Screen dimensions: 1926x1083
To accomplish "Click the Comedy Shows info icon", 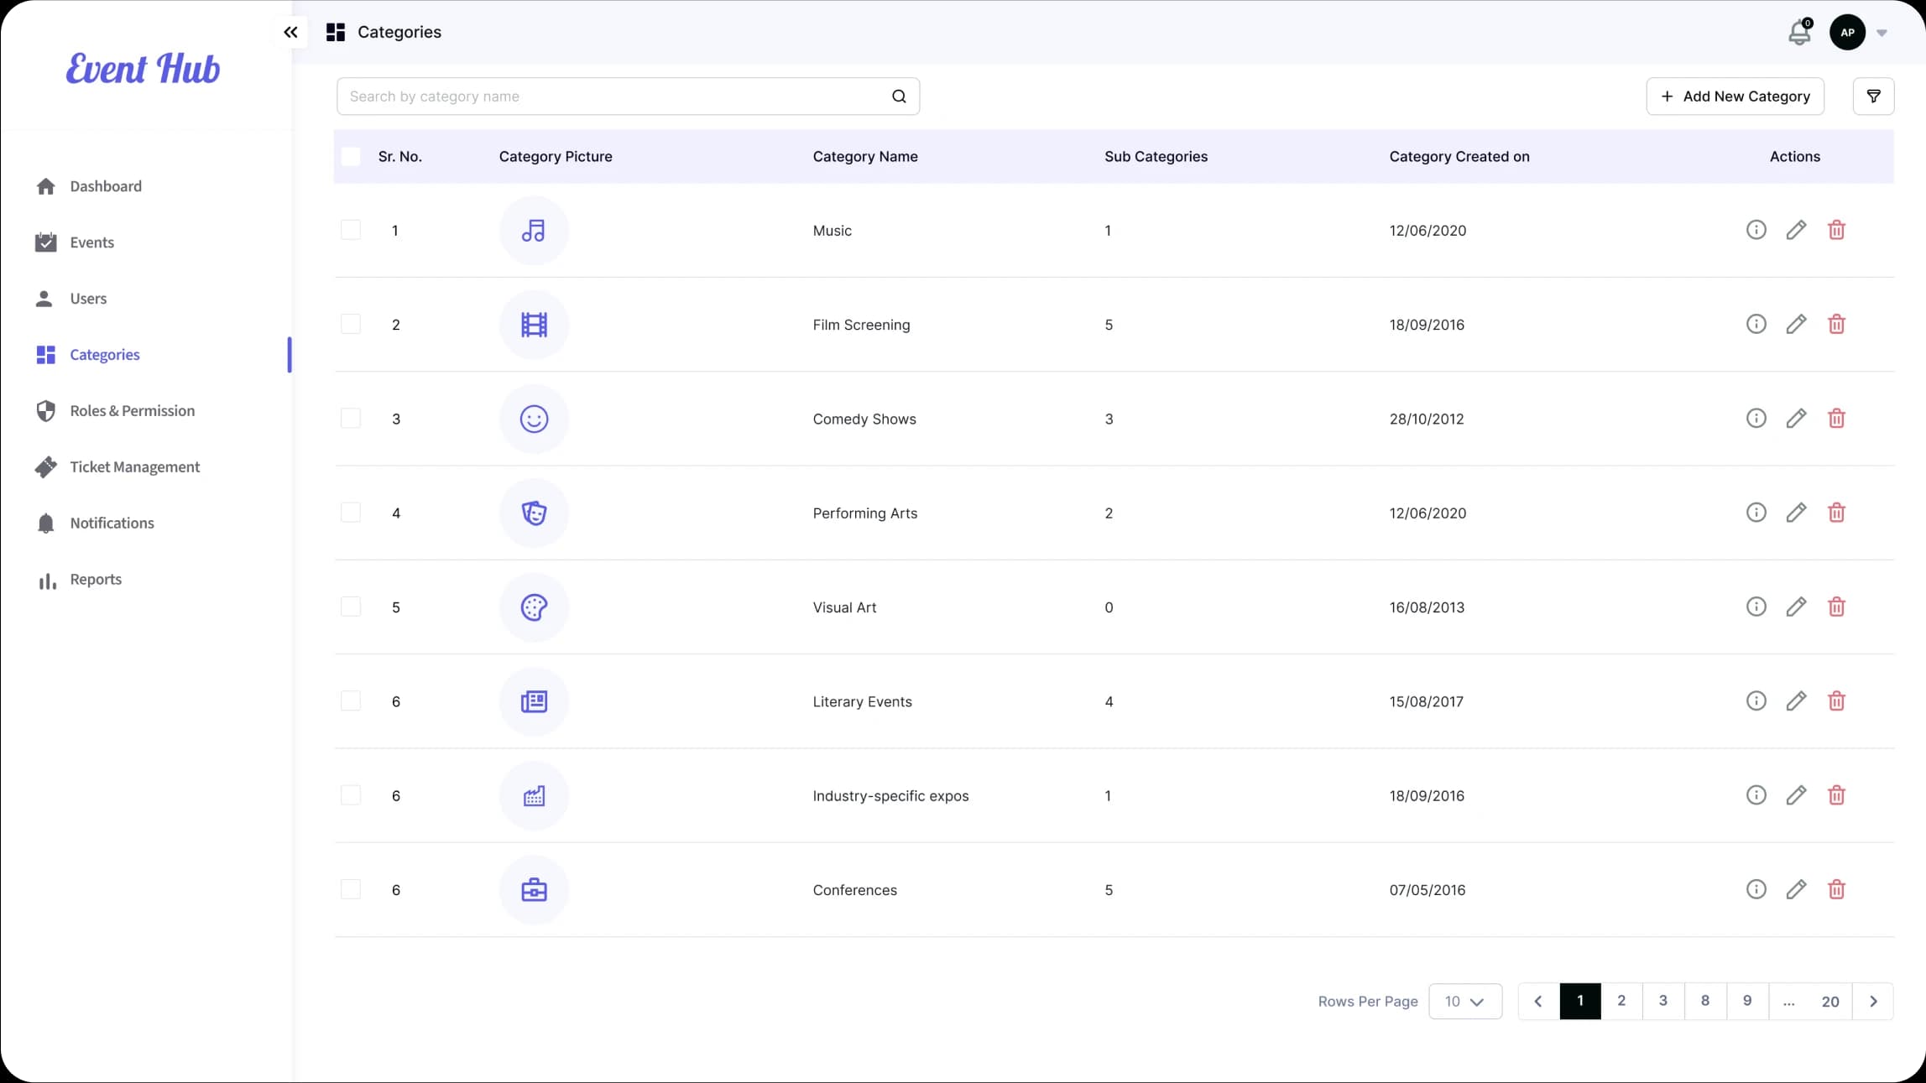I will (x=1756, y=418).
